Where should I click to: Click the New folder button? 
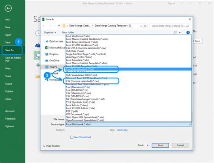coord(68,33)
